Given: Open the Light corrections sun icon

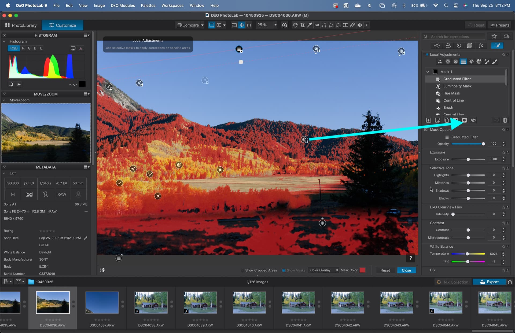Looking at the screenshot, I should pyautogui.click(x=437, y=46).
